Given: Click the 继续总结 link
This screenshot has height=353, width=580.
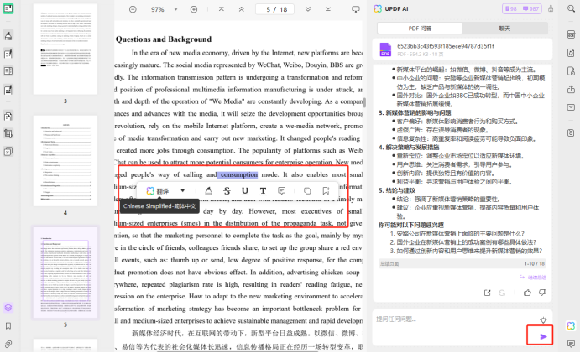Looking at the screenshot, I should pos(533,277).
